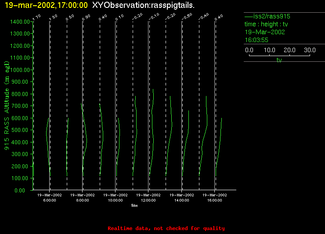Click the "Realtime data, not checked for quality" notice
This screenshot has height=234, width=325.
pos(166,228)
